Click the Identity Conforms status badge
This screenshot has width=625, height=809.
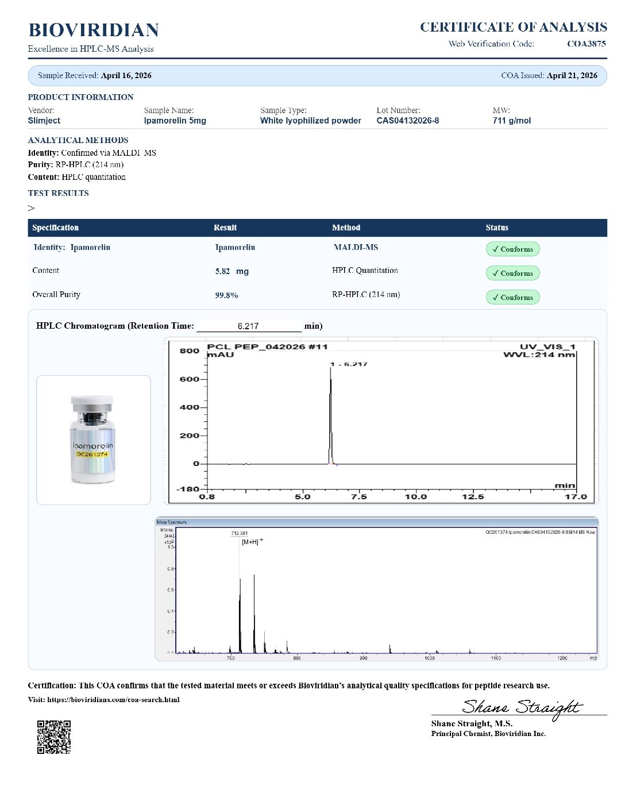point(512,249)
